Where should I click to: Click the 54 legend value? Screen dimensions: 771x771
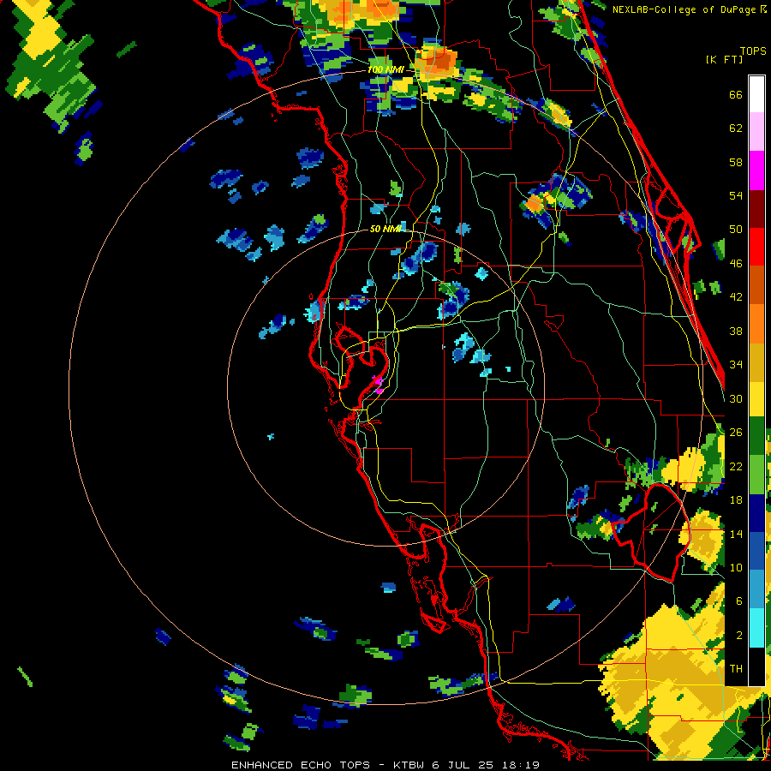pos(736,195)
